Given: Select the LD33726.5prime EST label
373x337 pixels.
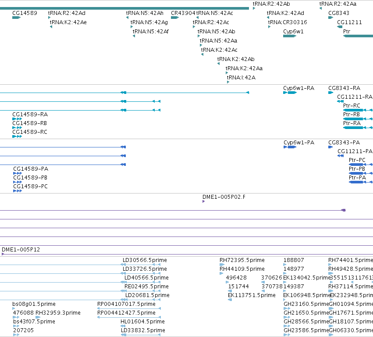Looking at the screenshot, I should 145,269.
